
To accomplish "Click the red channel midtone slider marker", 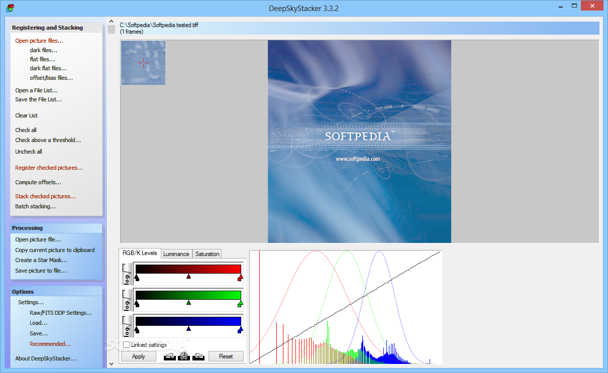I will point(188,276).
